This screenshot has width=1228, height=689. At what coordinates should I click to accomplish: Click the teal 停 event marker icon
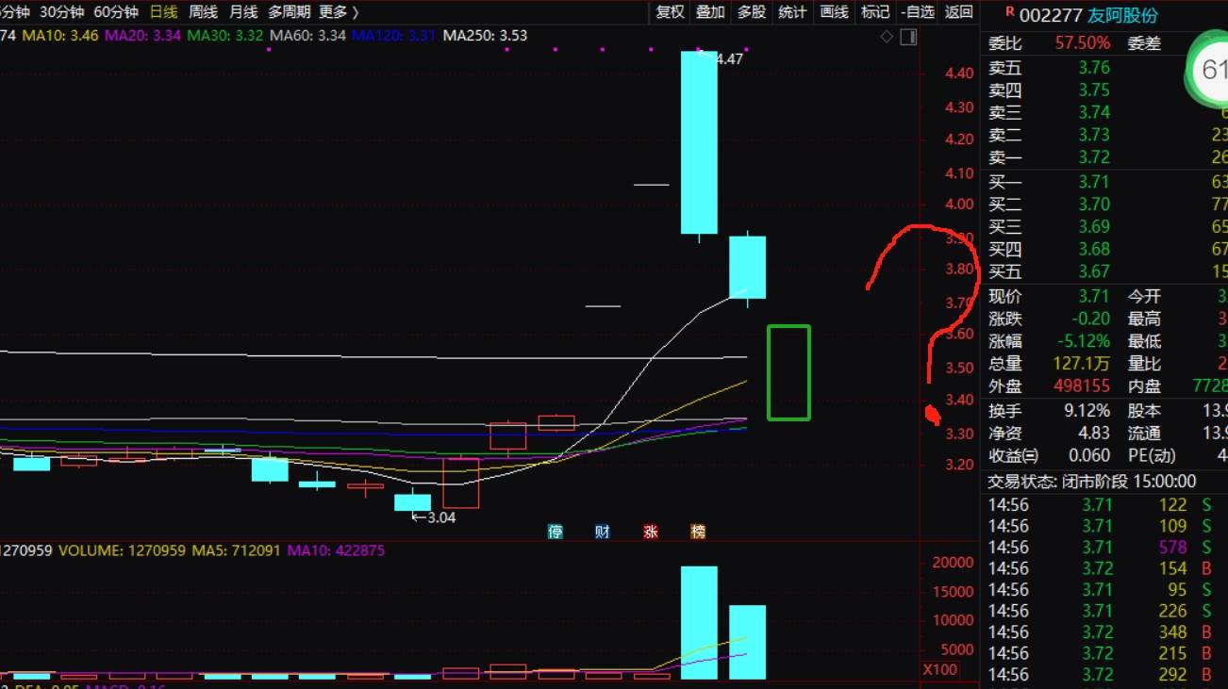pyautogui.click(x=556, y=532)
